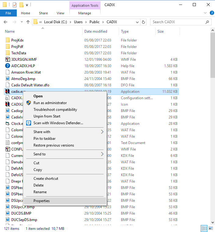This screenshot has height=232, width=215.
Task: Switch to the View ribbon tab
Action: [60, 13]
